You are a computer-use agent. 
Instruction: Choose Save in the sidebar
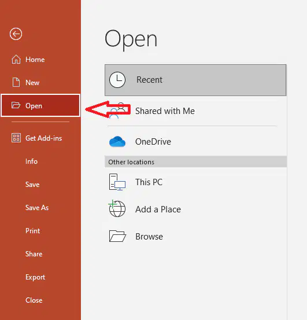coord(32,185)
